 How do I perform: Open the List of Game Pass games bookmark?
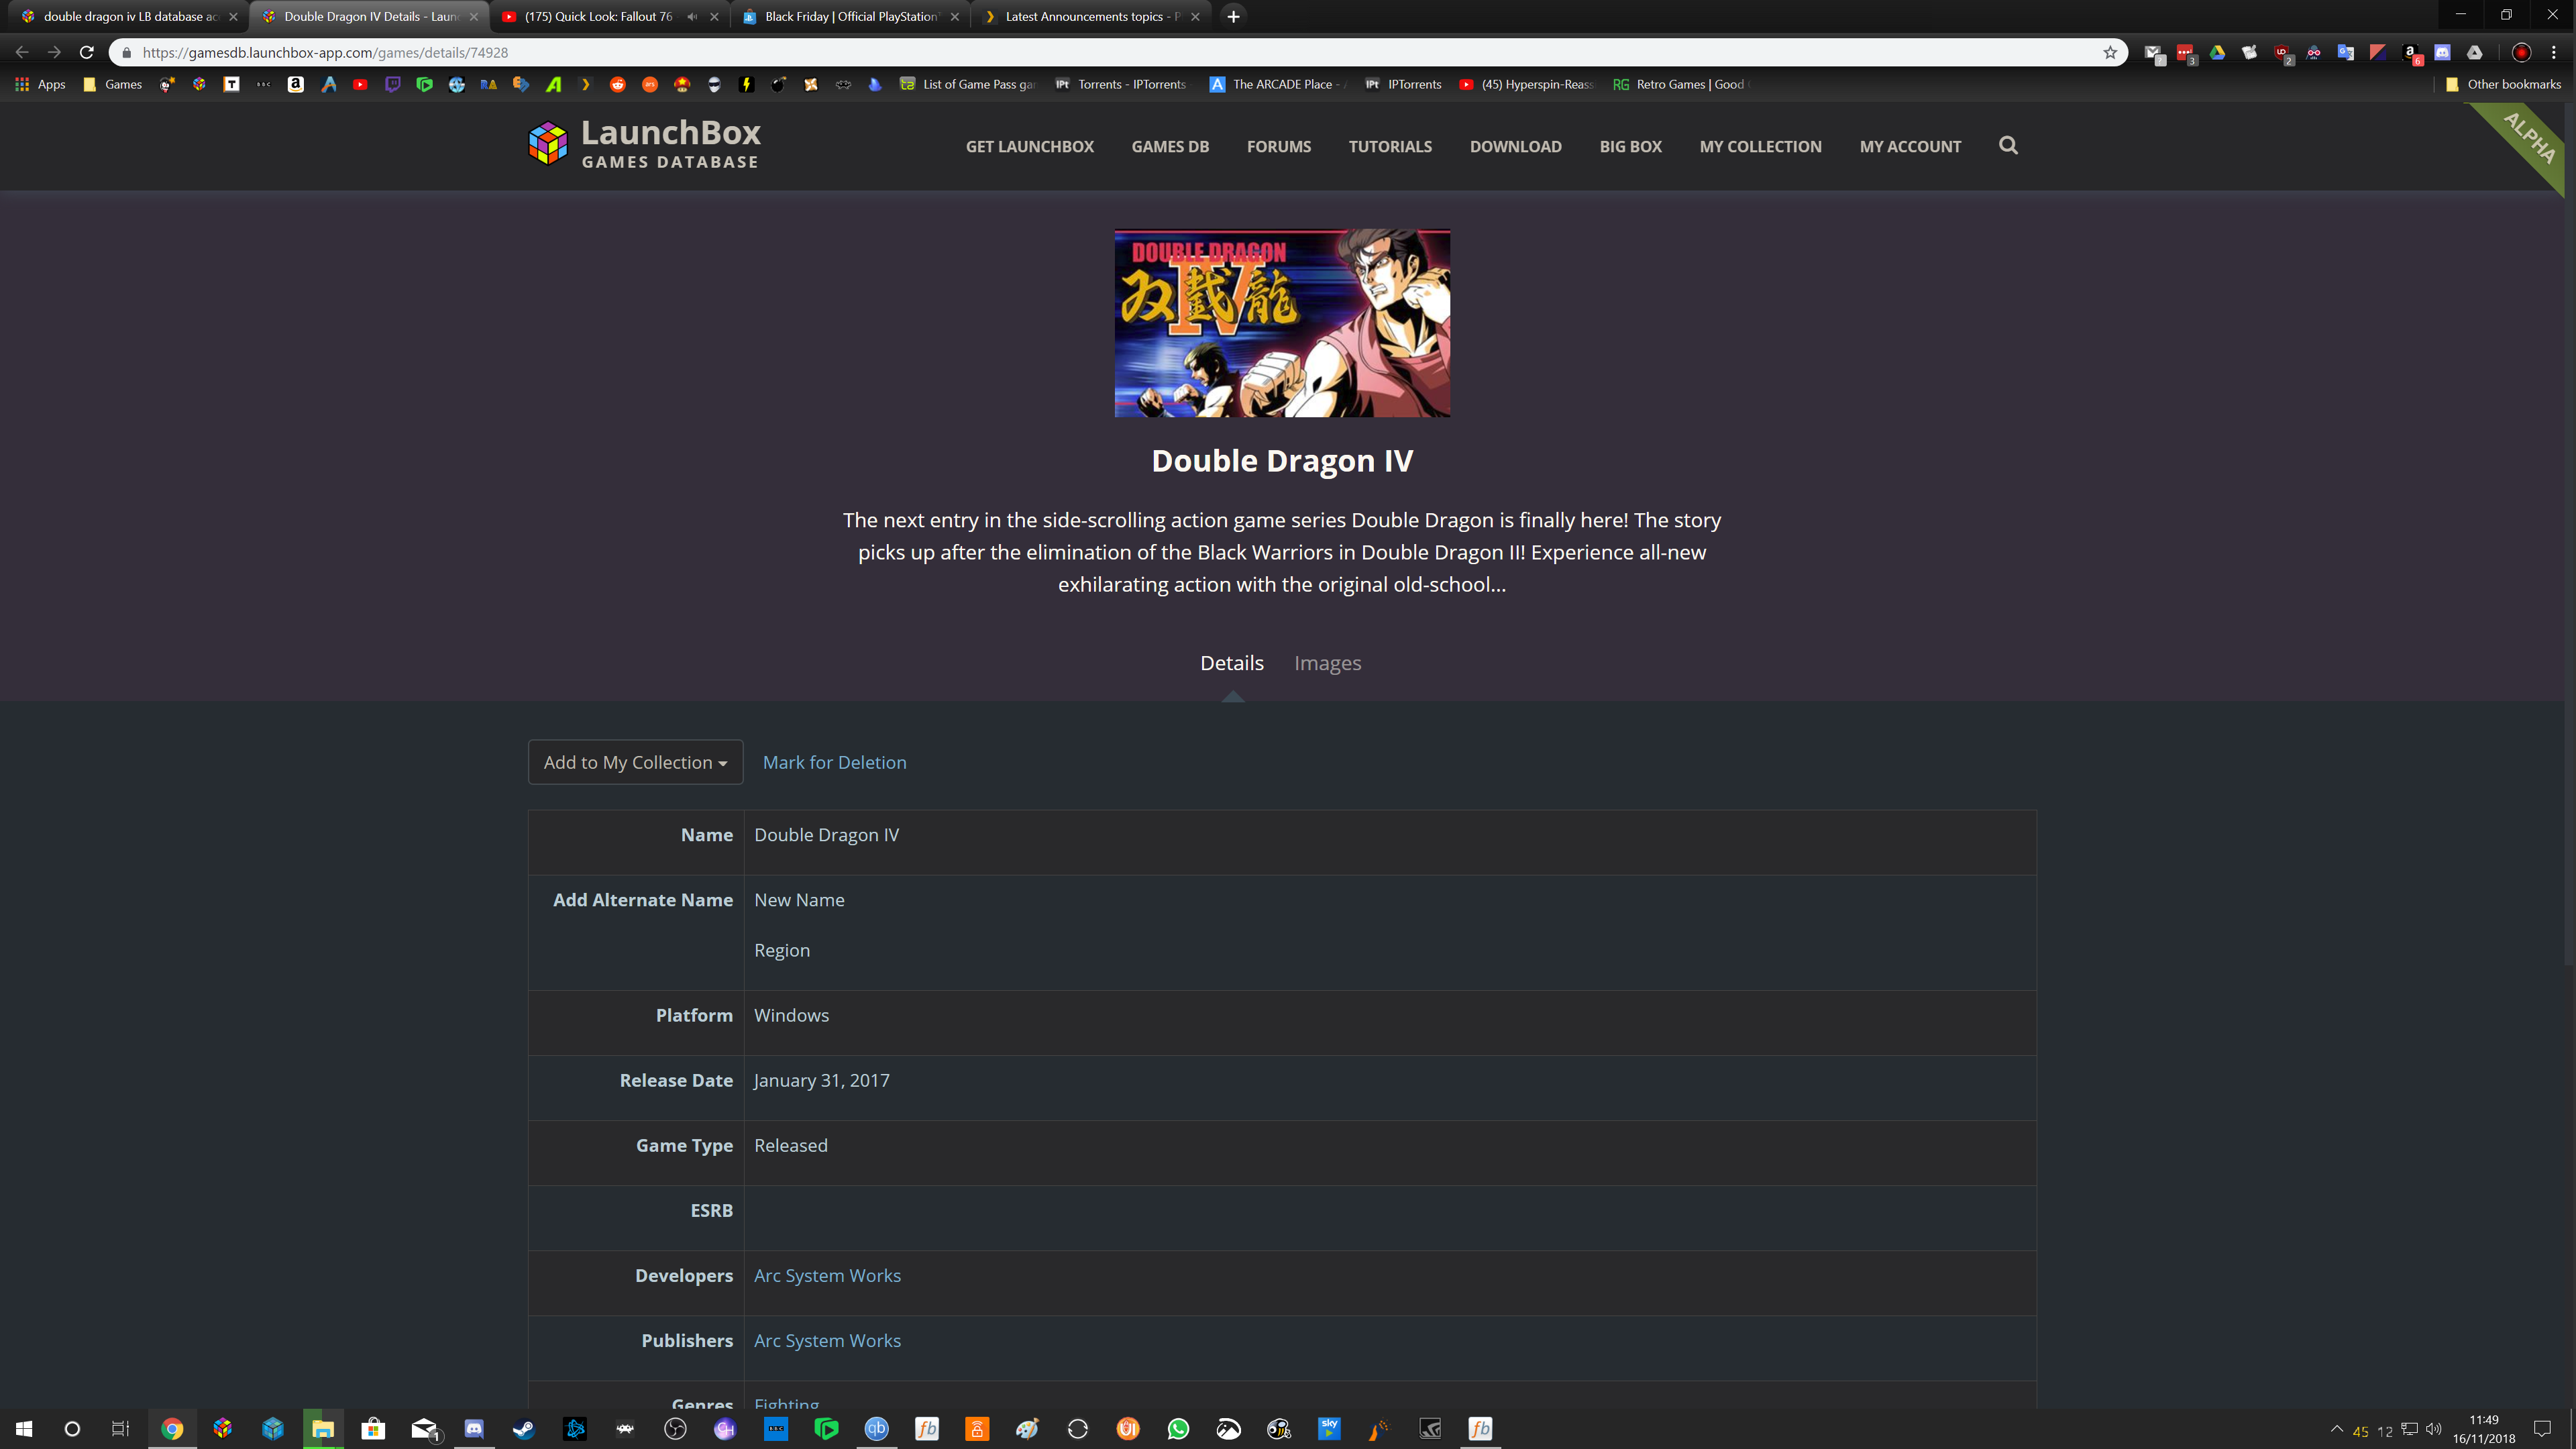pos(968,85)
